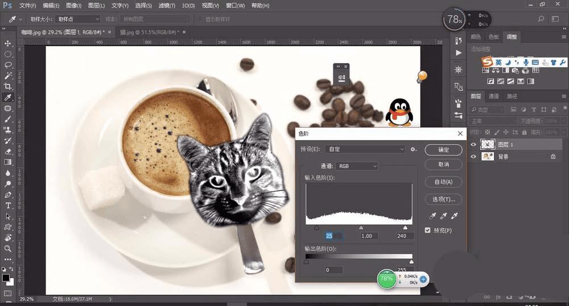Click the input levels white point slider

pos(405,228)
